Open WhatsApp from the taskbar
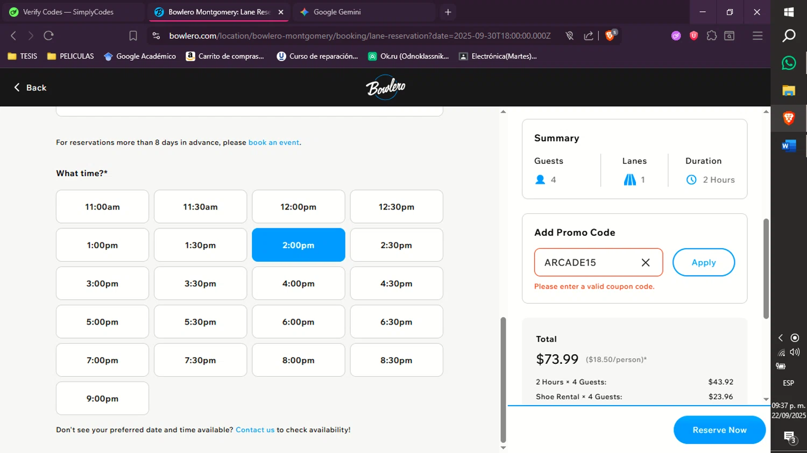The width and height of the screenshot is (807, 453). point(789,63)
